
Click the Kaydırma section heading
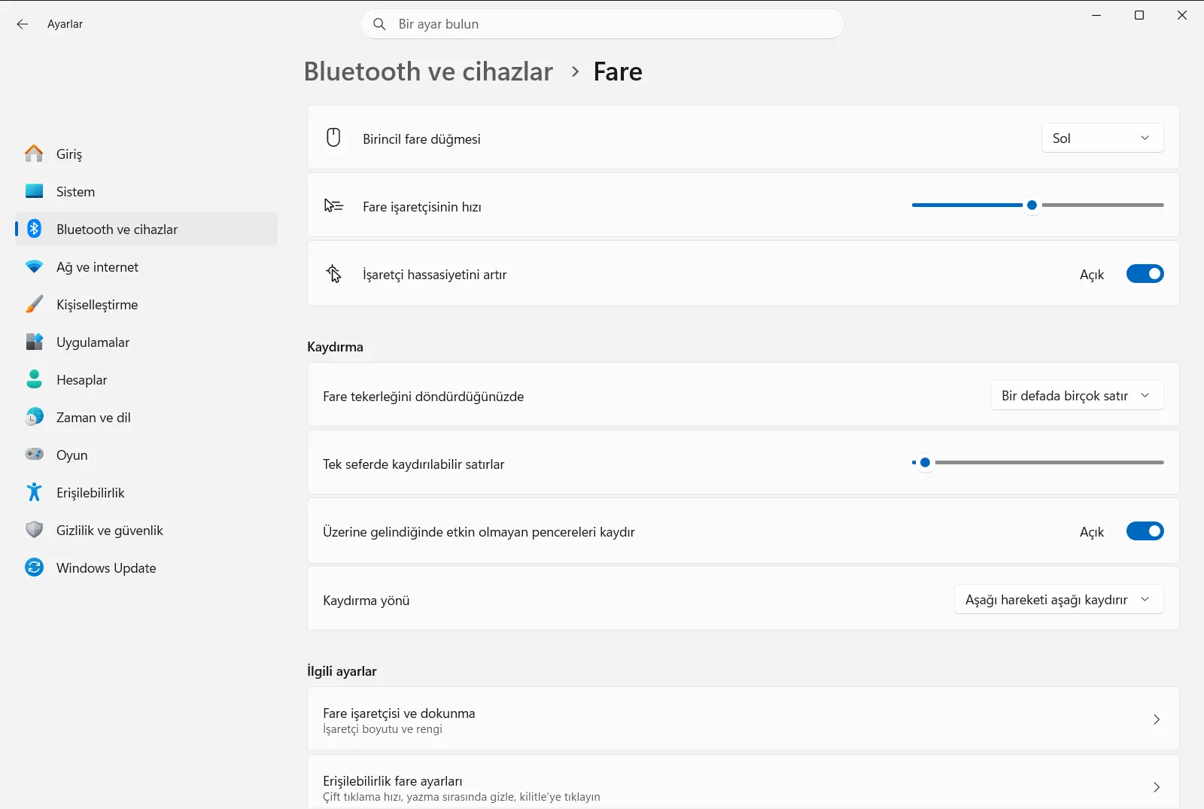click(335, 347)
